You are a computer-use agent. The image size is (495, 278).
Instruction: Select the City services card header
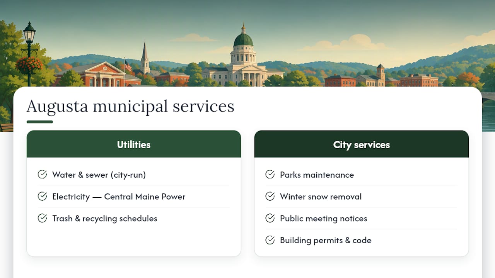[x=362, y=144]
